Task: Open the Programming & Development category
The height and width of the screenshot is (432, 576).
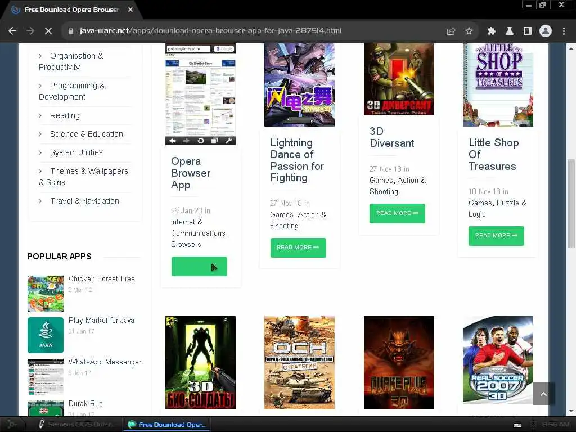Action: [x=71, y=91]
